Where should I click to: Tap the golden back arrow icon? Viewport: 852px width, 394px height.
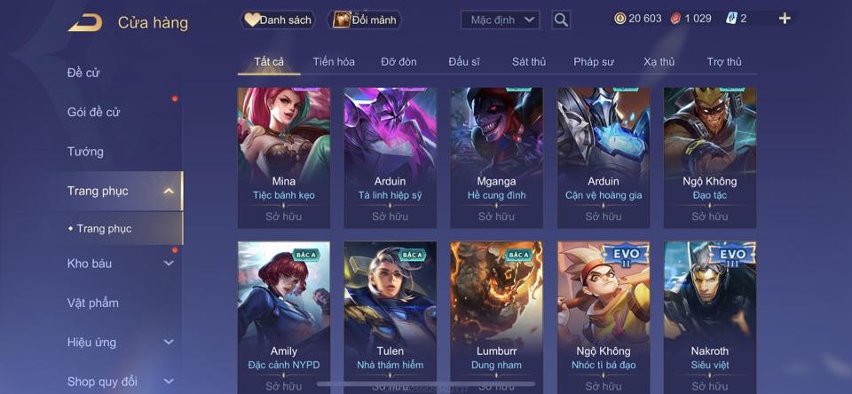(85, 23)
